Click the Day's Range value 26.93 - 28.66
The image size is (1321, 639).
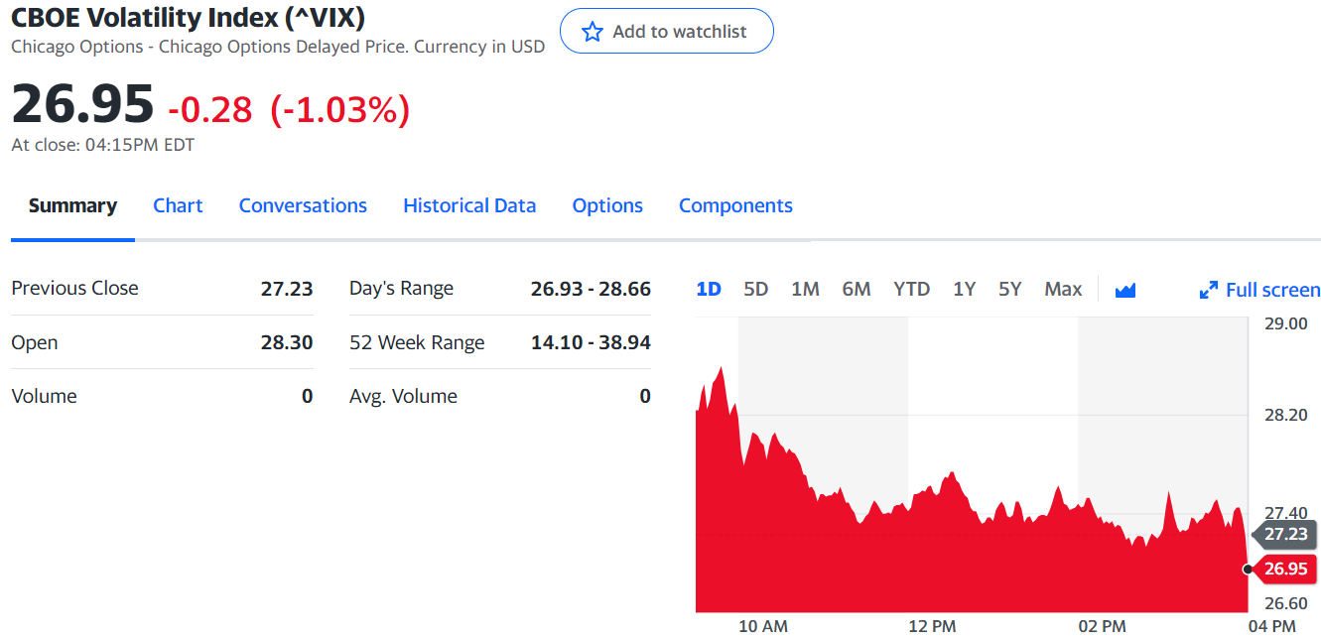(591, 289)
